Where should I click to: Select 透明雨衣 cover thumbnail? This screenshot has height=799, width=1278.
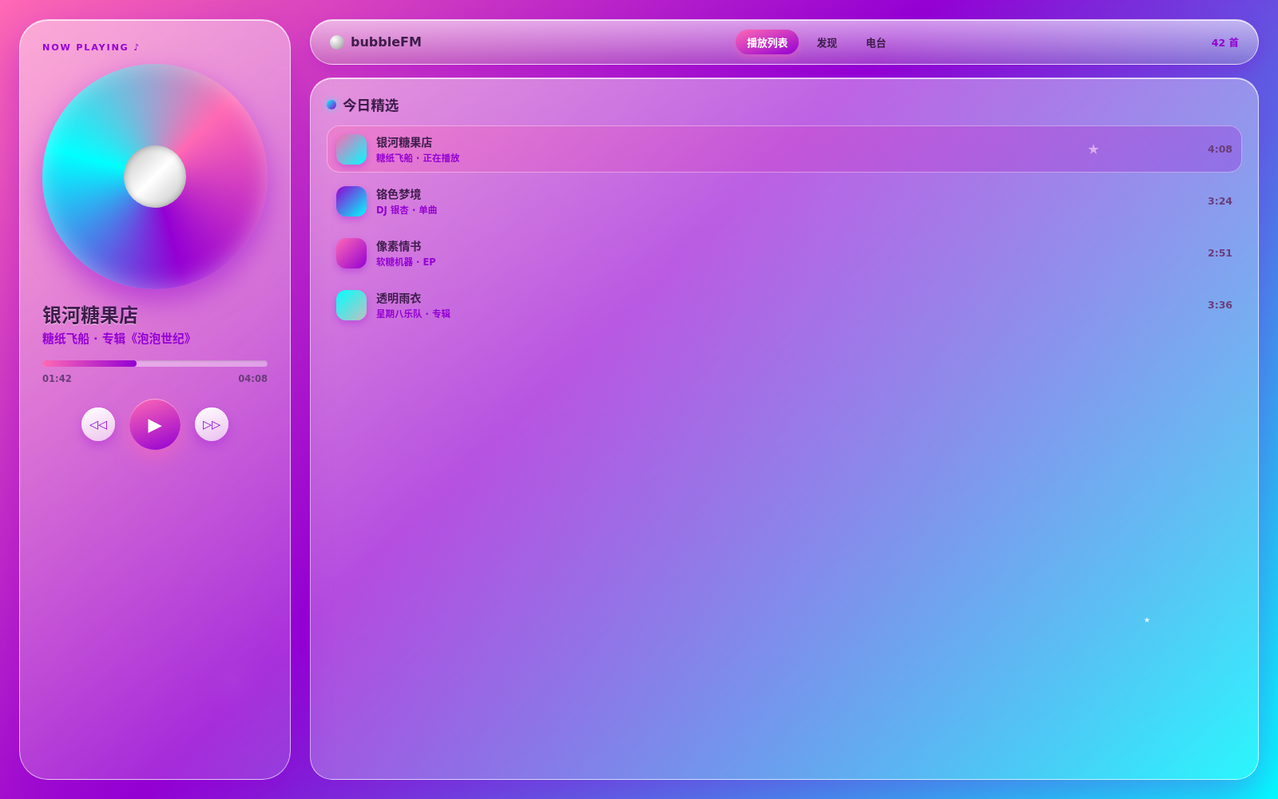click(351, 305)
